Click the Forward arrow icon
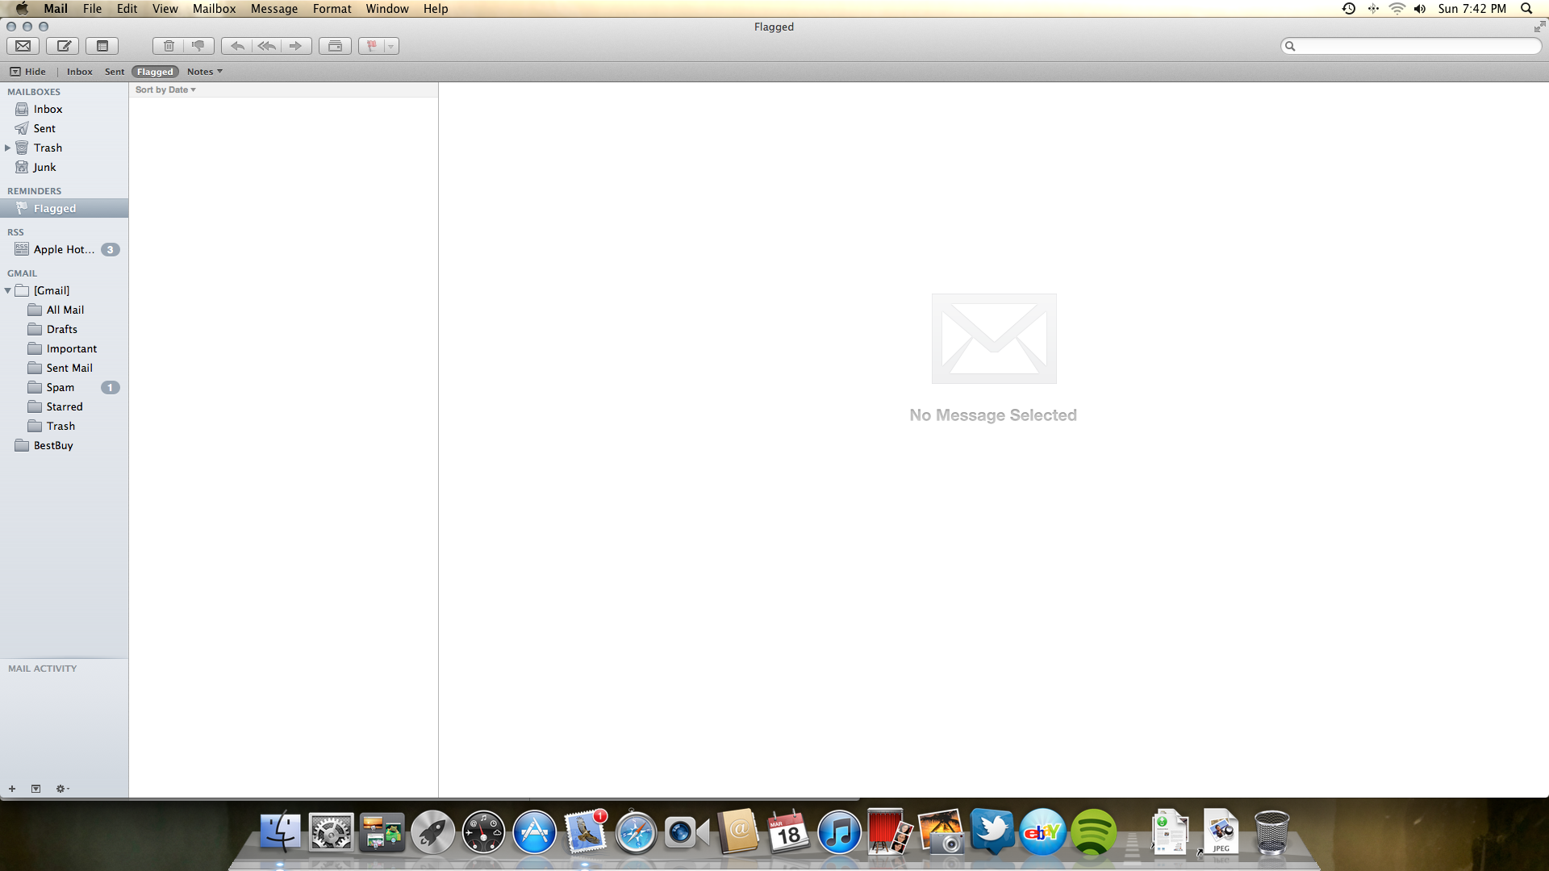This screenshot has height=871, width=1549. click(296, 46)
